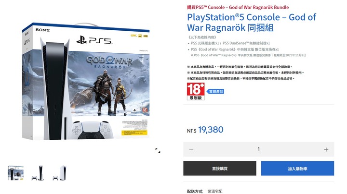Select the angled PS5 console thumbnail
Screen dimensions: 347x194
[x=60, y=173]
